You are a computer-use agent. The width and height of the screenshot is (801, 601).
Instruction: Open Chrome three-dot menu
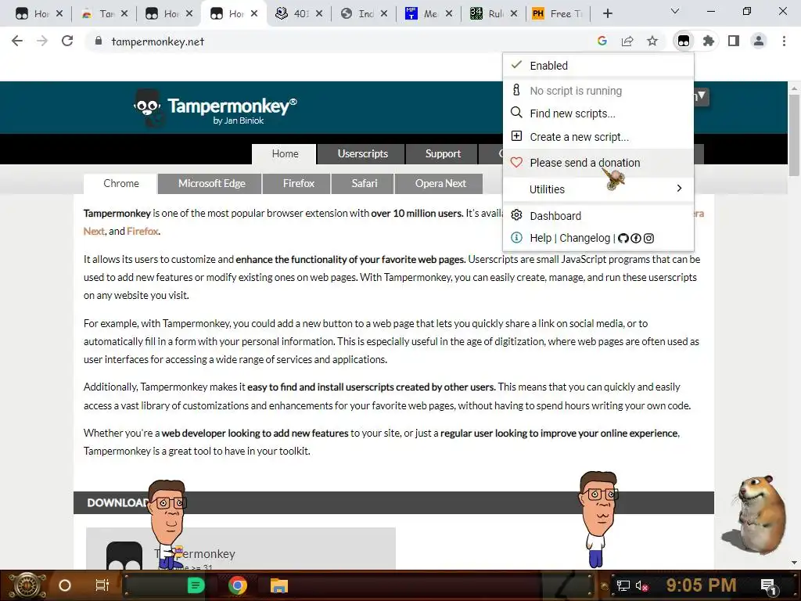click(784, 41)
